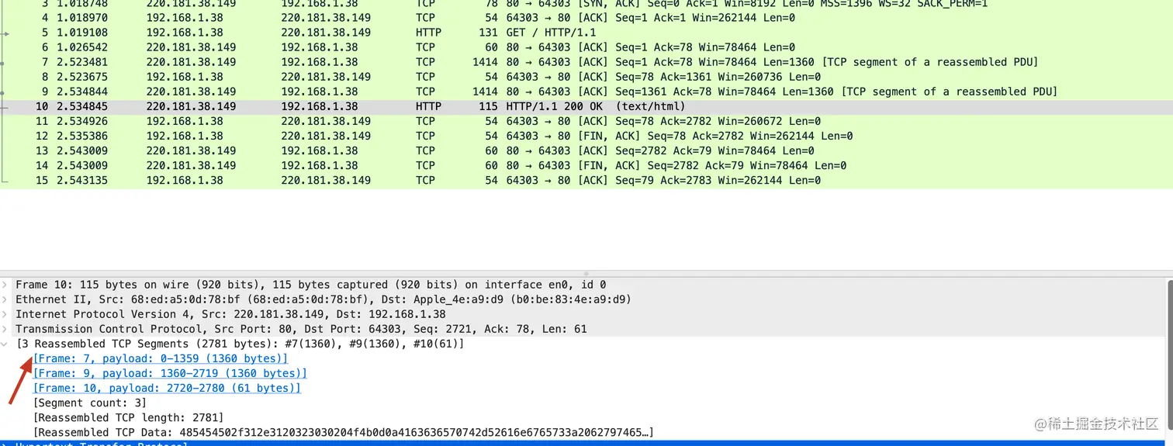Select packet 12 FIN, ACK from 192.168.1.38
Viewport: 1173px width, 446px height.
tap(586, 136)
